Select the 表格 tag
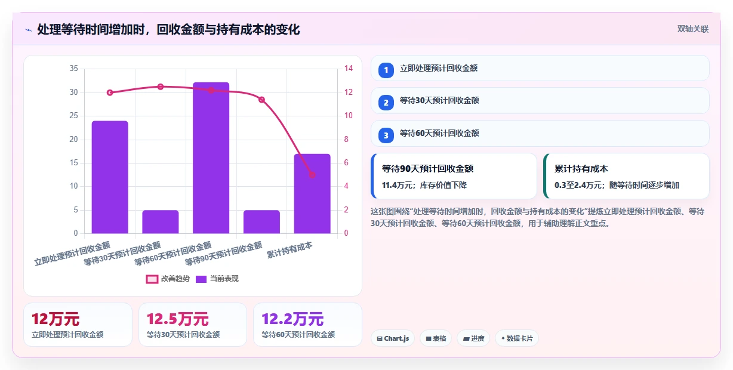 (x=436, y=338)
